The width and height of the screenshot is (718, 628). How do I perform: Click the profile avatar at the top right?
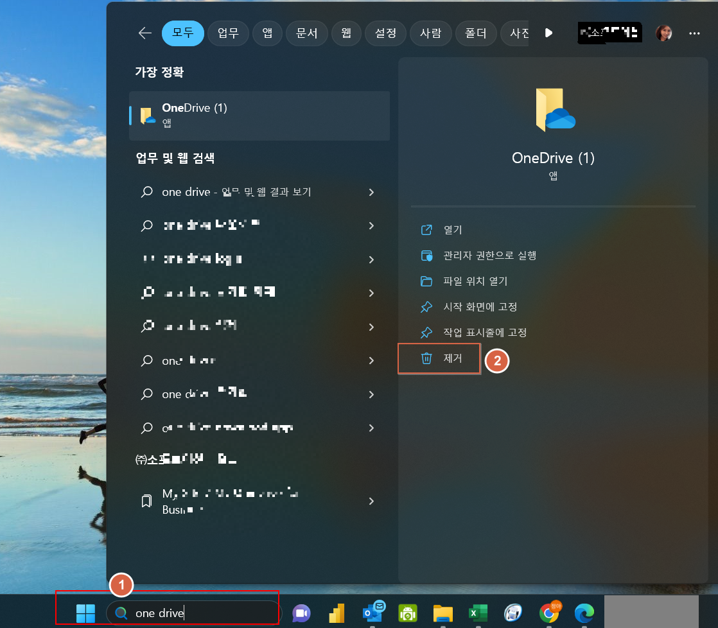click(663, 33)
